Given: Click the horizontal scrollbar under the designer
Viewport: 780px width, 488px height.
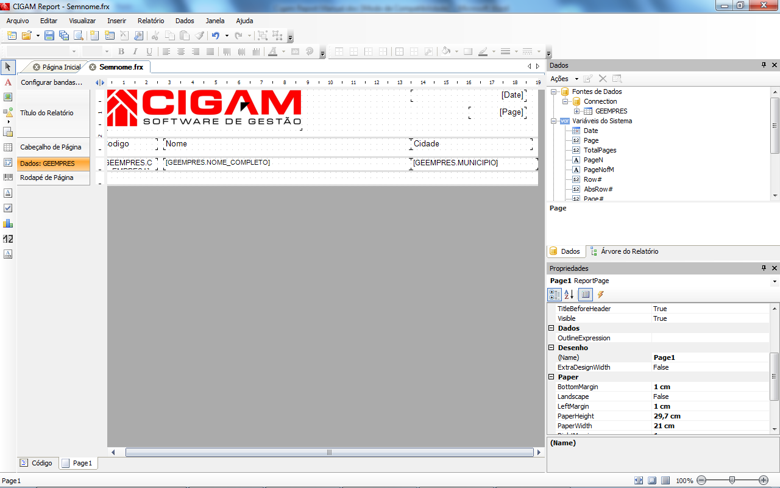Looking at the screenshot, I should point(329,453).
